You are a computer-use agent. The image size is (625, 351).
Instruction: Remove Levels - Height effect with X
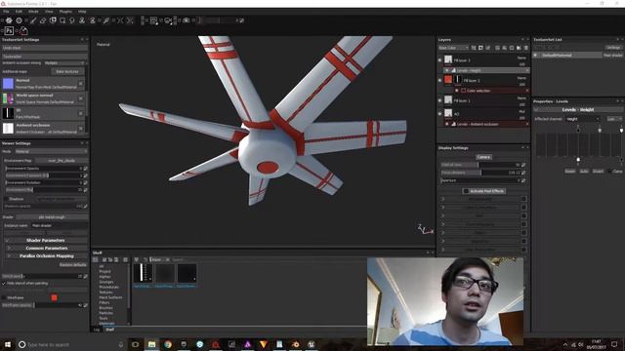[527, 70]
